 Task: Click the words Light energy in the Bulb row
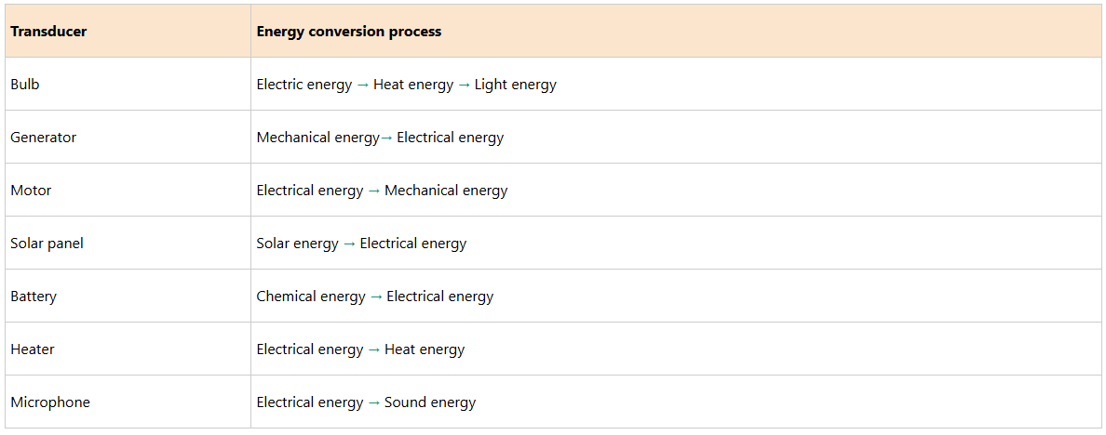(x=515, y=85)
